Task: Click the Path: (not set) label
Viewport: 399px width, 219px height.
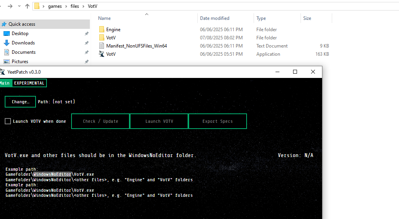Action: click(x=57, y=102)
